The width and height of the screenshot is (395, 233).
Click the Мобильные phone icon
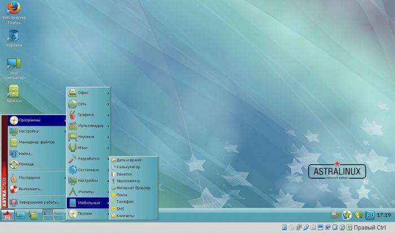coord(73,203)
